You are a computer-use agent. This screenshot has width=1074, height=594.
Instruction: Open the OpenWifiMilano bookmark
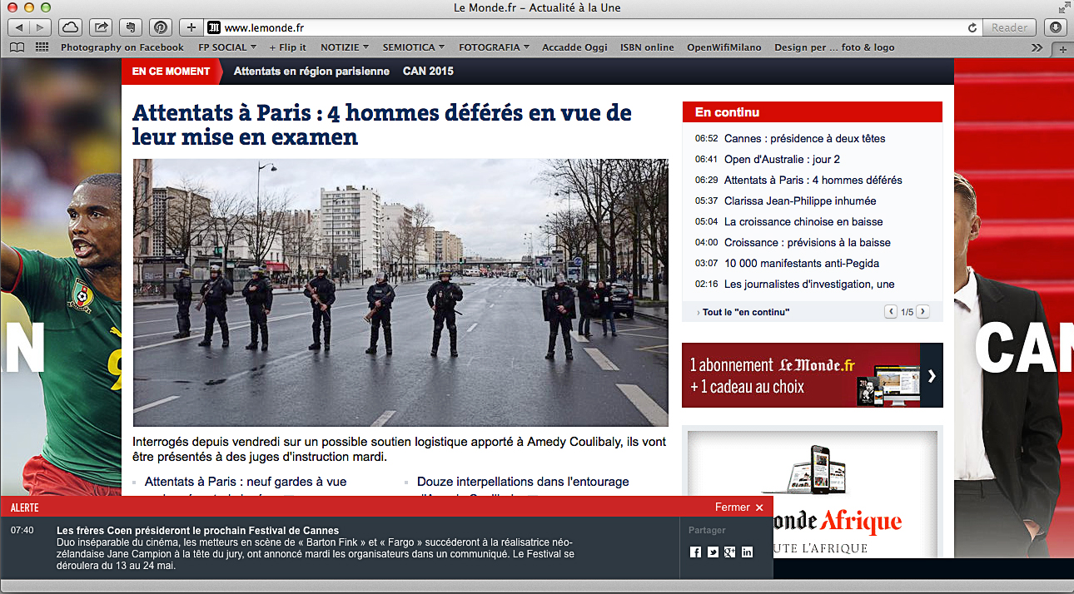[724, 47]
